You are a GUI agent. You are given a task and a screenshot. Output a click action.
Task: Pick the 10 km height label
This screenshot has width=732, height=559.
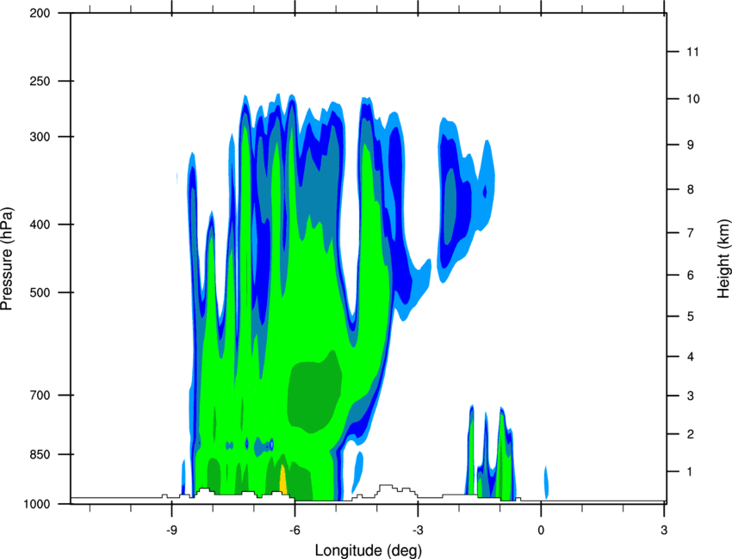coord(692,99)
